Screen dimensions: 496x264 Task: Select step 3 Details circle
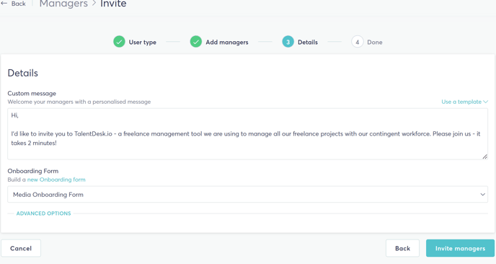[288, 42]
